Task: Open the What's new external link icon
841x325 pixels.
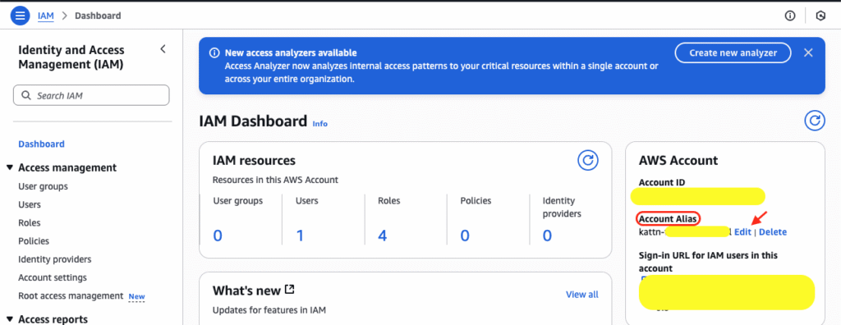Action: pos(290,290)
